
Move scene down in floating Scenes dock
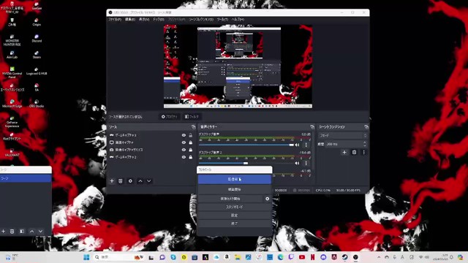pos(40,231)
